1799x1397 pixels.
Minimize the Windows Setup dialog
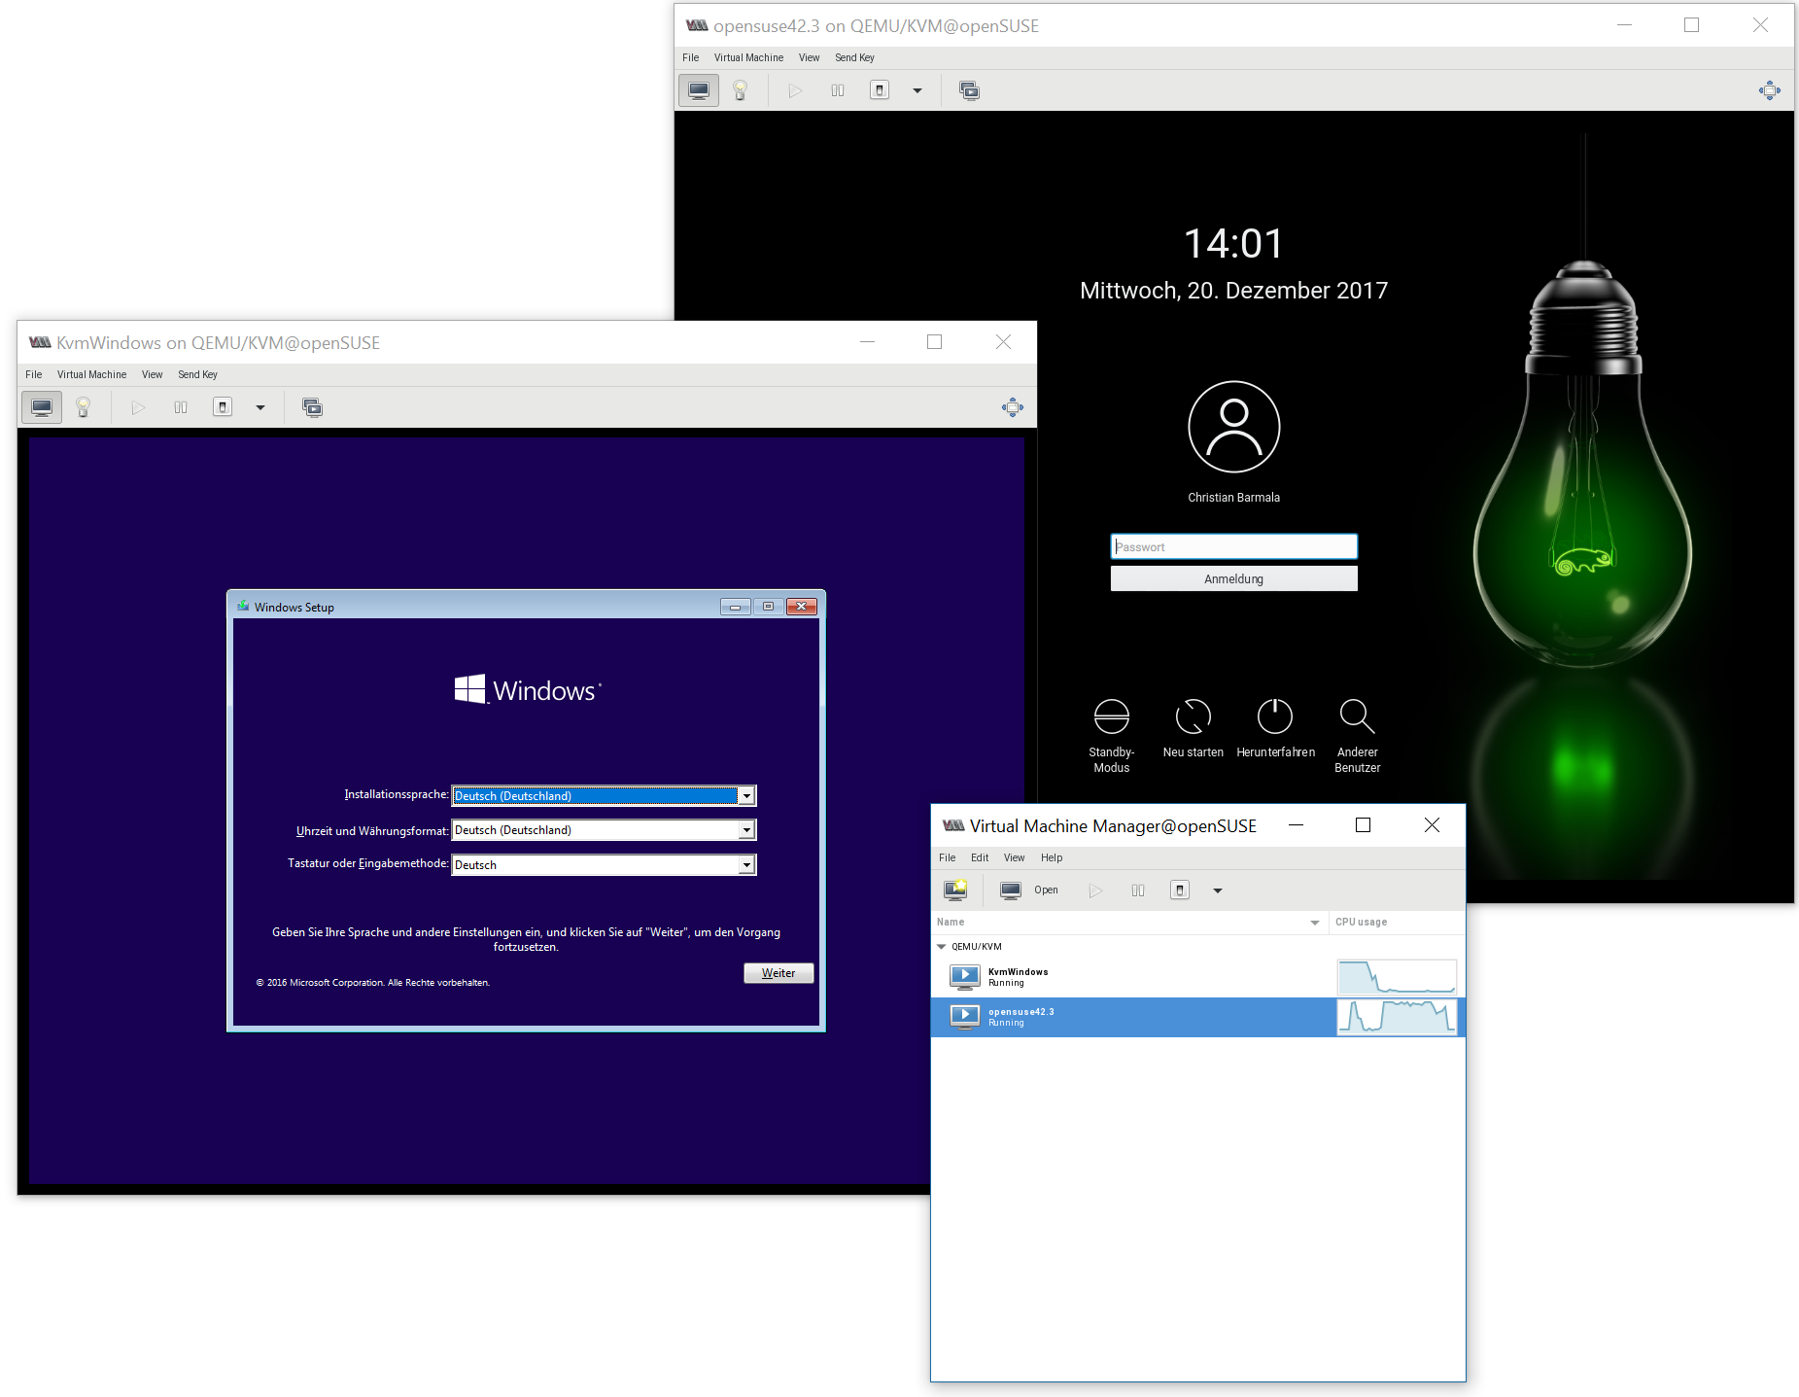[x=736, y=607]
